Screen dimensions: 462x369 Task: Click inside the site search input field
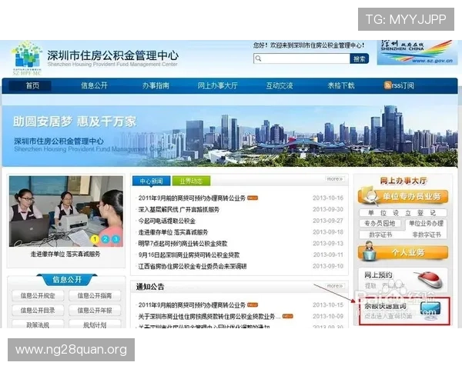(x=301, y=58)
